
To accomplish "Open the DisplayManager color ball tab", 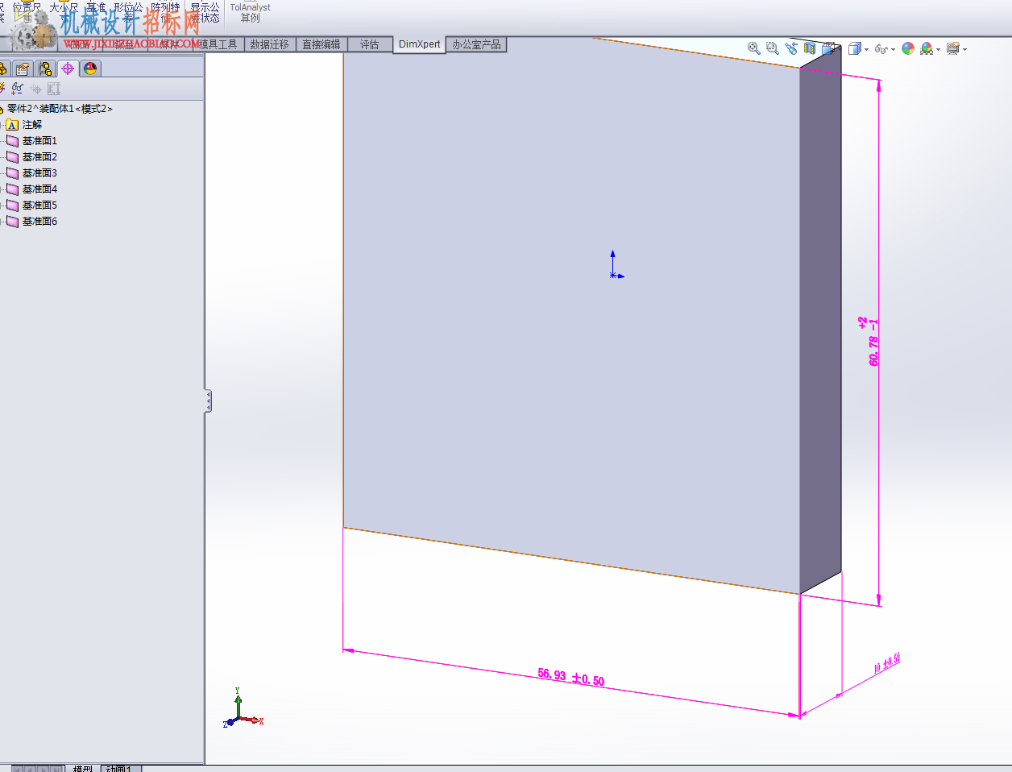I will click(x=90, y=68).
